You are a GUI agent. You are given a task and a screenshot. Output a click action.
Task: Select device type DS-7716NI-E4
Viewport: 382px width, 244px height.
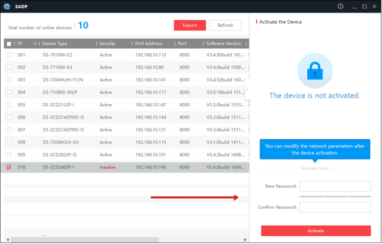pyautogui.click(x=57, y=67)
